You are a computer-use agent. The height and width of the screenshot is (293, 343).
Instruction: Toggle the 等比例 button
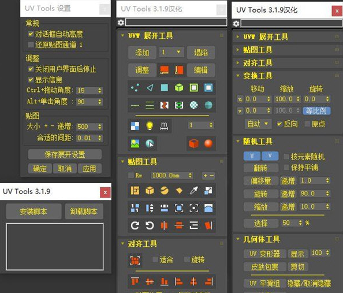click(x=316, y=111)
